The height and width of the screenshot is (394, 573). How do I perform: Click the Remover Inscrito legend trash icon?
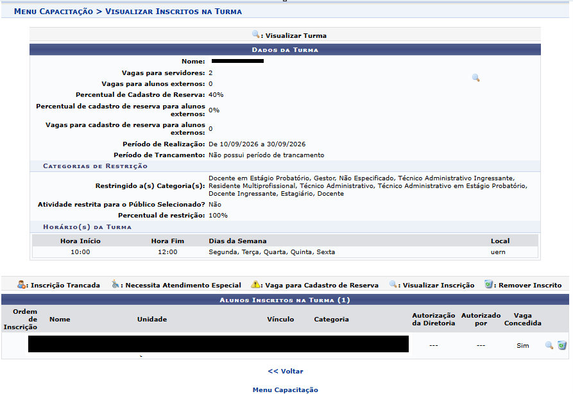click(x=488, y=284)
